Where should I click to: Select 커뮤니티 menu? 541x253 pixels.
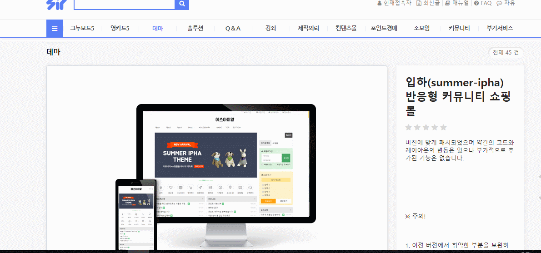pyautogui.click(x=459, y=28)
